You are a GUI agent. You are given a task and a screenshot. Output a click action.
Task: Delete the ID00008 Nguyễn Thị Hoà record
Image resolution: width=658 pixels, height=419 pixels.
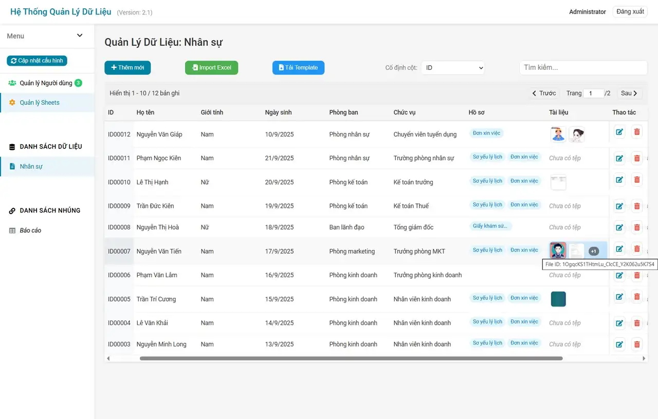tap(636, 227)
